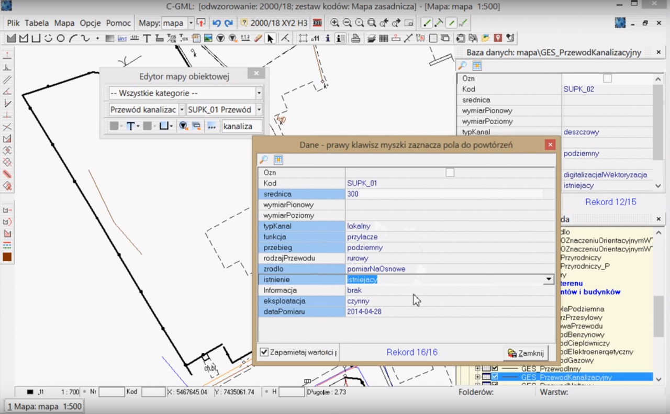Click the undo arrow in toolbar
Image resolution: width=670 pixels, height=414 pixels.
[217, 23]
